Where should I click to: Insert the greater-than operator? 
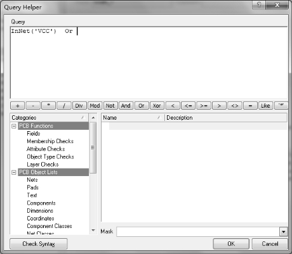tap(219, 106)
